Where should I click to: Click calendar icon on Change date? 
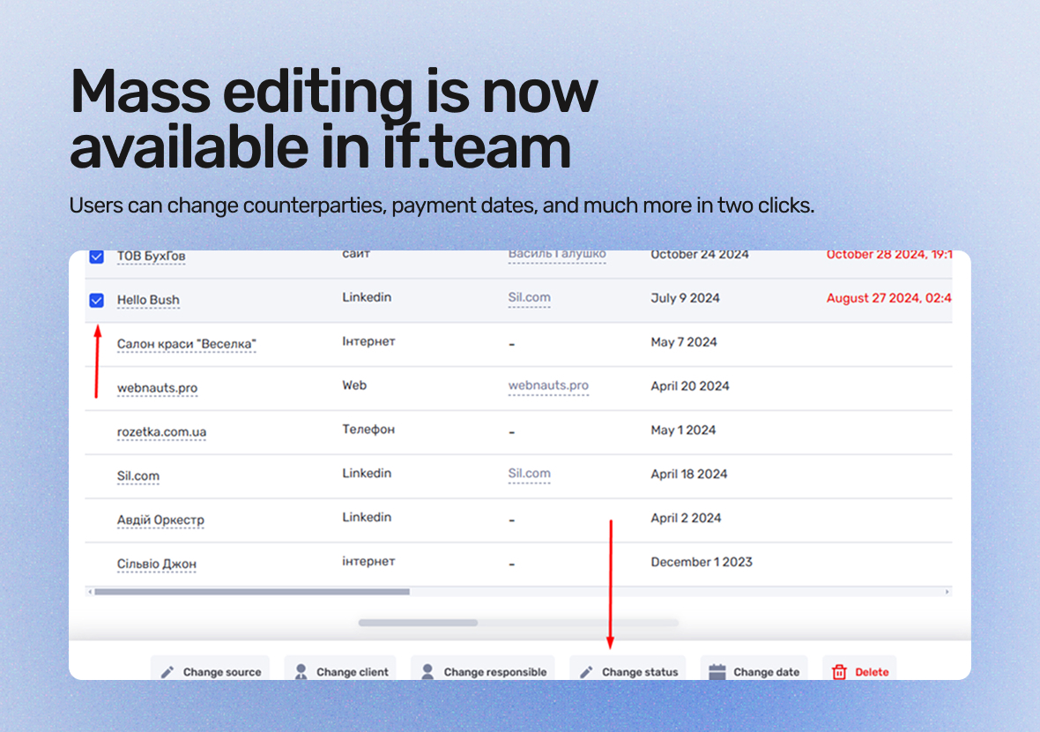coord(717,672)
